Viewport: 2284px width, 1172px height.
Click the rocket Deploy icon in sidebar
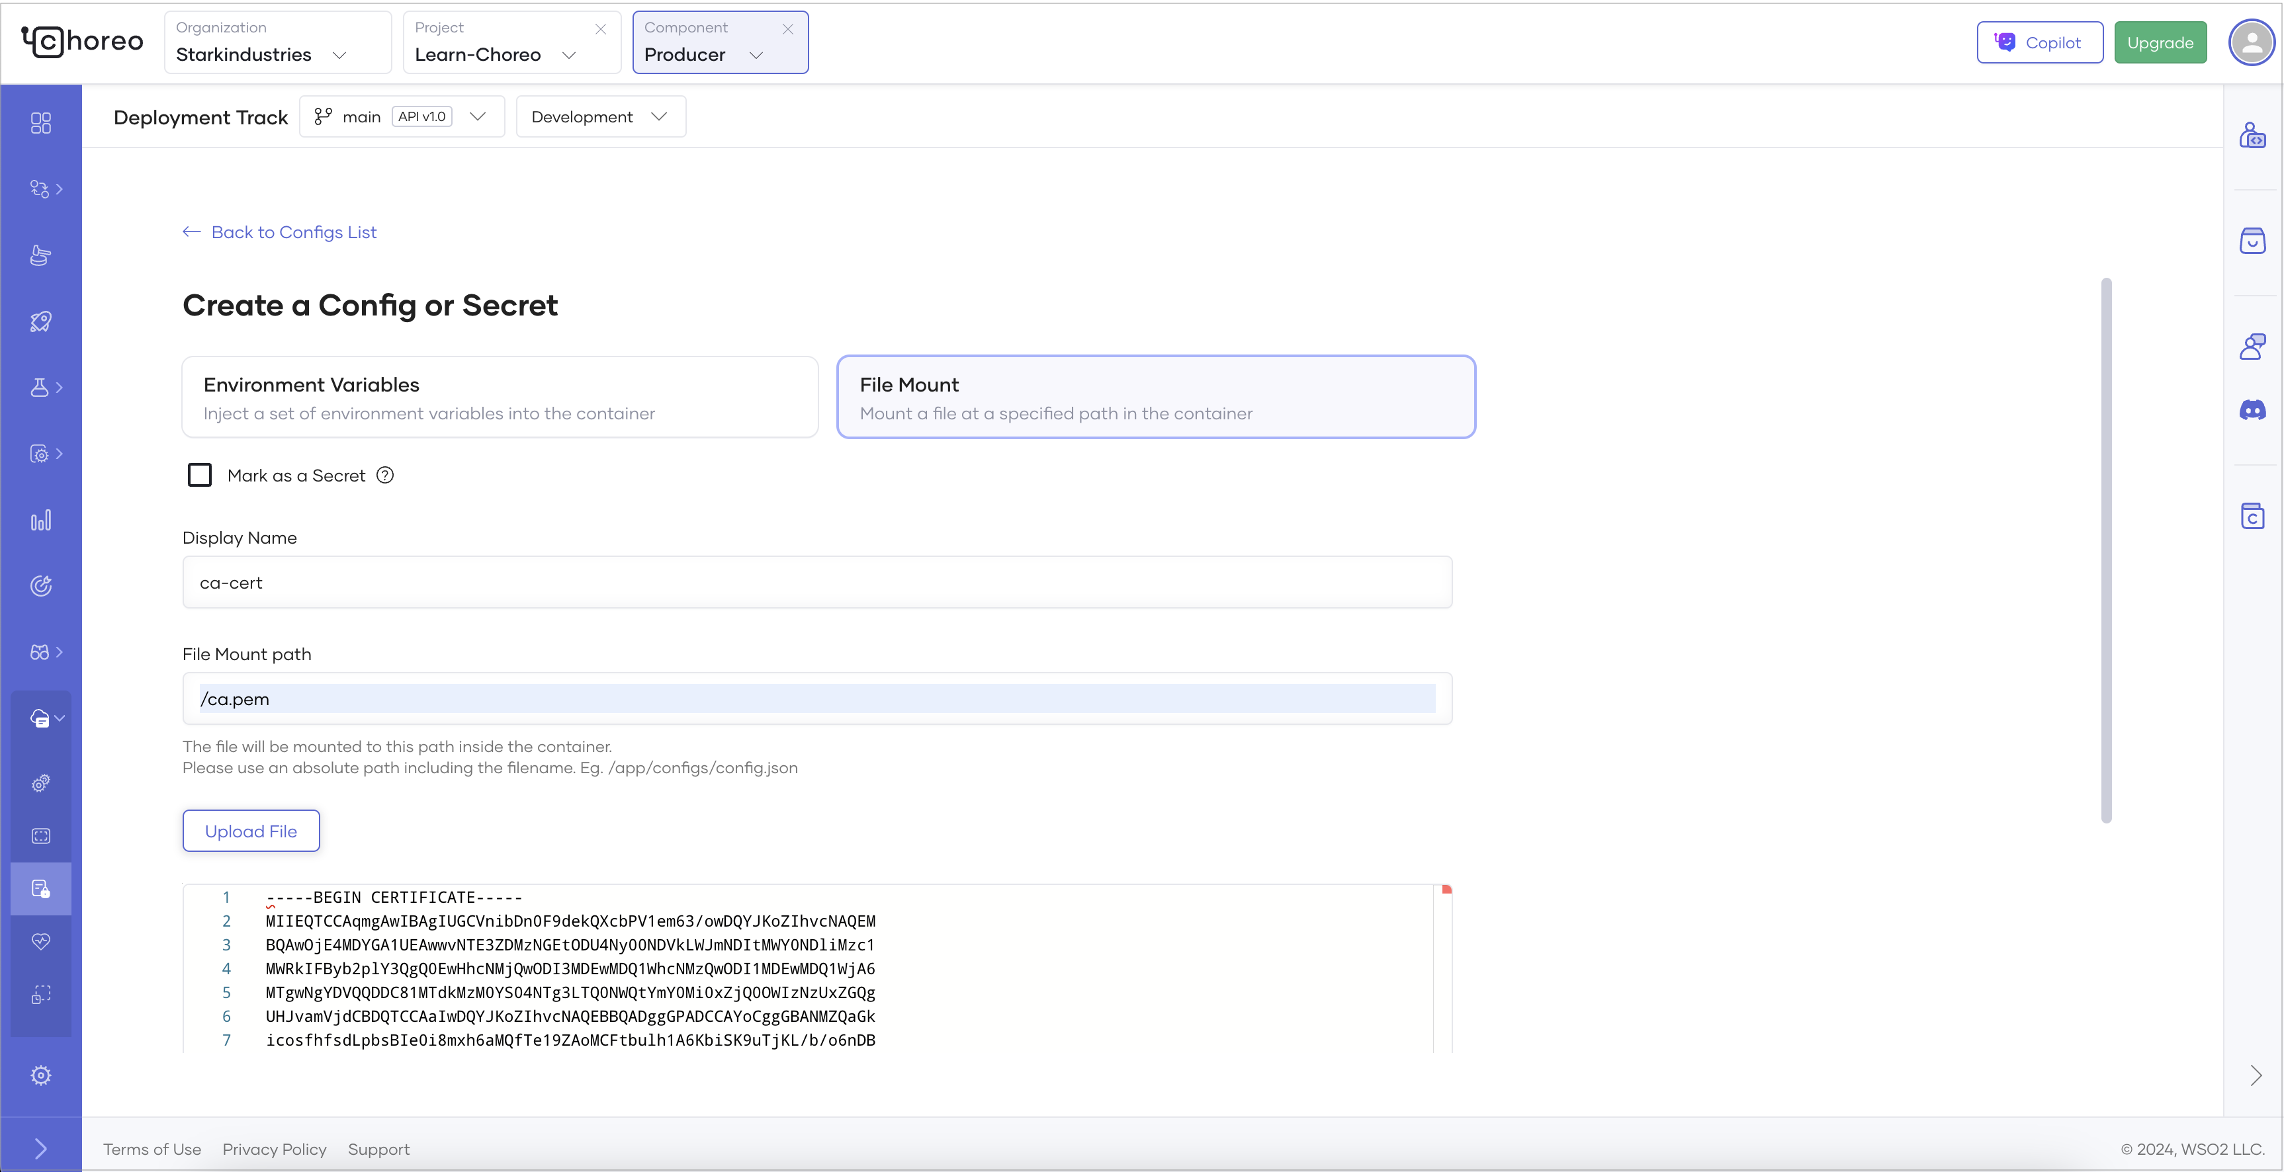(41, 321)
